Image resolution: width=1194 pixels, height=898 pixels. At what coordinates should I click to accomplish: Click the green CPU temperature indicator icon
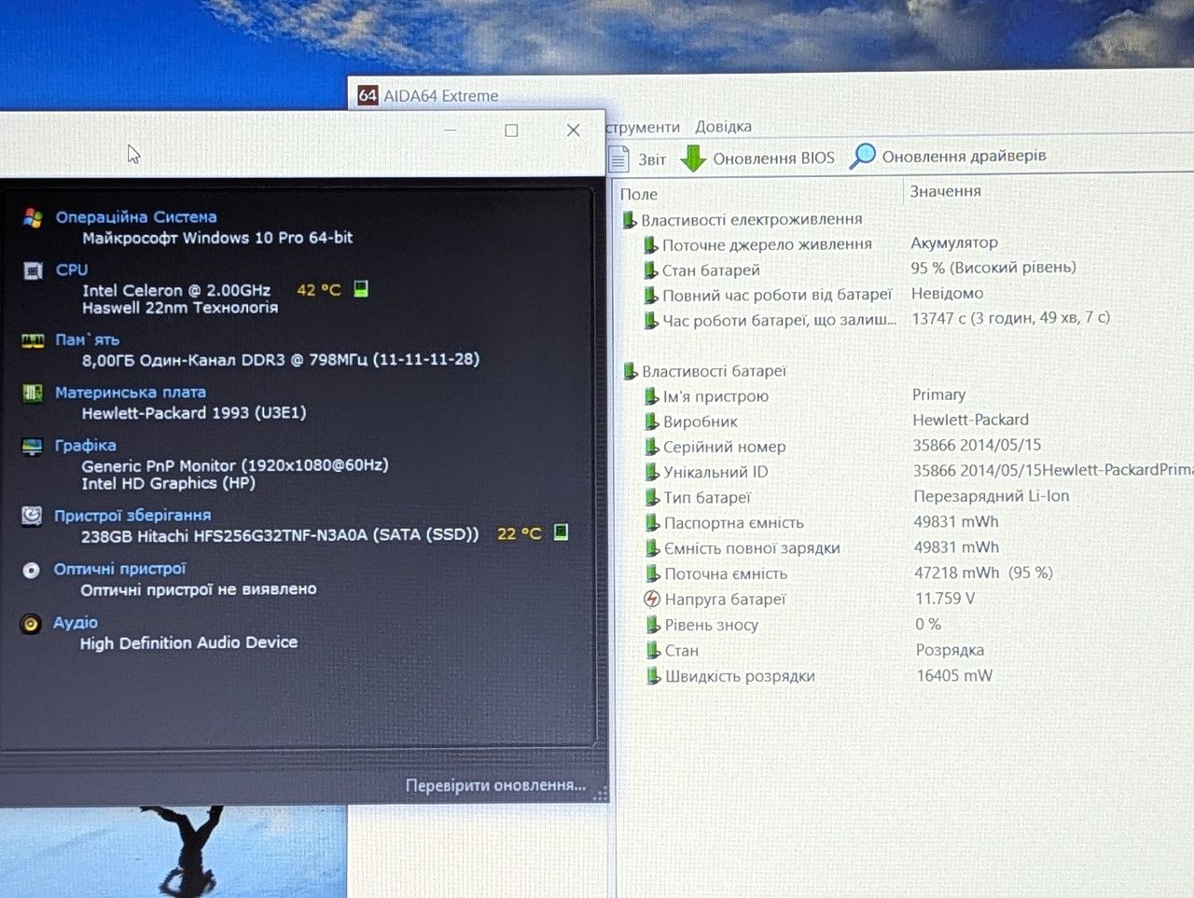pos(361,289)
